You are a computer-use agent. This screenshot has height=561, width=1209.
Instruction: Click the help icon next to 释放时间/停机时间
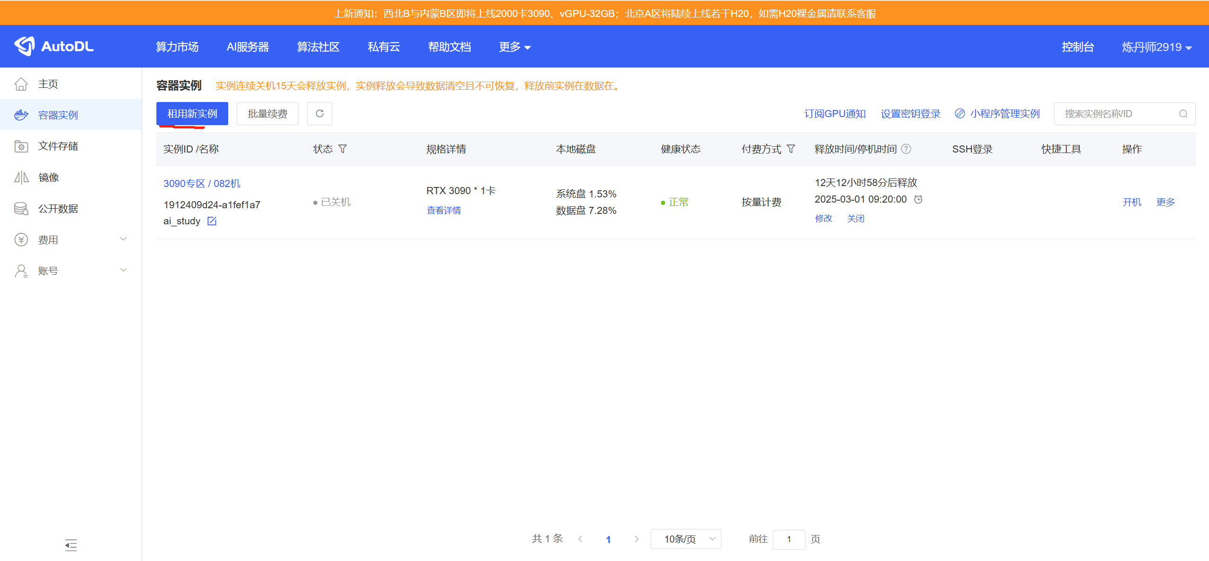906,149
